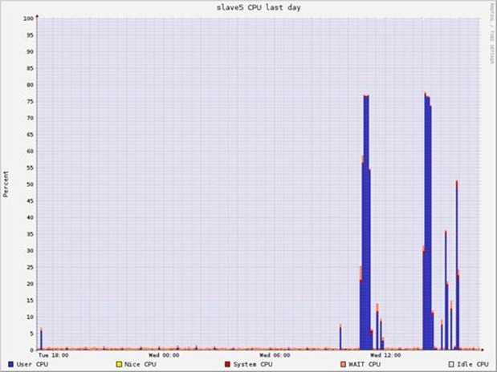
Task: Select the 'slave5 CPU last day' title
Action: point(259,7)
